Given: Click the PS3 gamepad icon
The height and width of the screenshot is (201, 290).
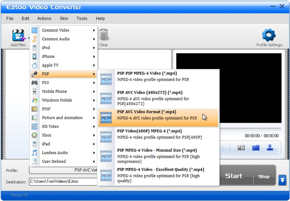Looking at the screenshot, I should point(35,83).
